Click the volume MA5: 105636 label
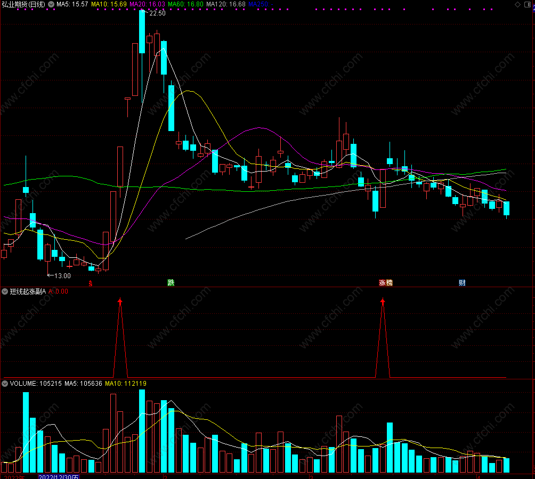Image resolution: width=535 pixels, height=479 pixels. tap(83, 384)
